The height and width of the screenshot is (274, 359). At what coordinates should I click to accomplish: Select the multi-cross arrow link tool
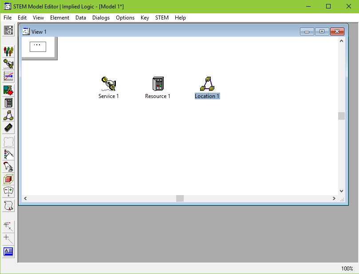pyautogui.click(x=8, y=227)
